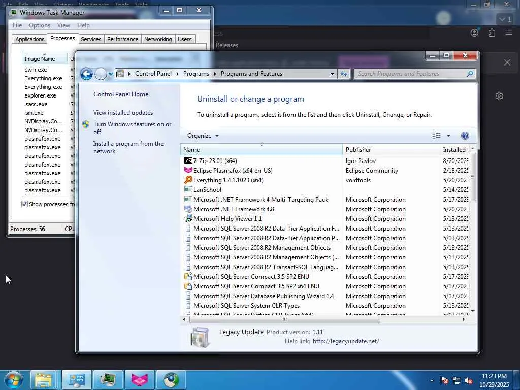Click the SQL Server Database Publishing Wizard icon
The image size is (520, 390).
[188, 296]
